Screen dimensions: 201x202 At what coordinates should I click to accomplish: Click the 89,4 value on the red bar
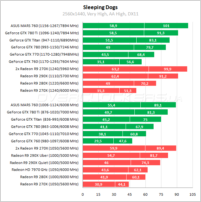point(160,148)
